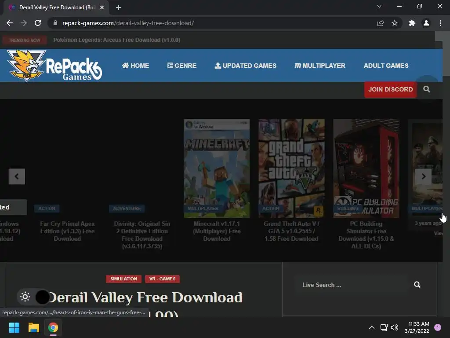This screenshot has width=450, height=338.
Task: Open Far Cry Primal Apex Edition link
Action: pyautogui.click(x=67, y=231)
